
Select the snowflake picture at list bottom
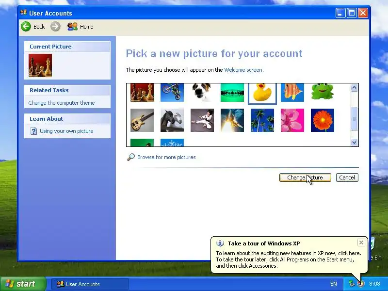click(x=172, y=143)
